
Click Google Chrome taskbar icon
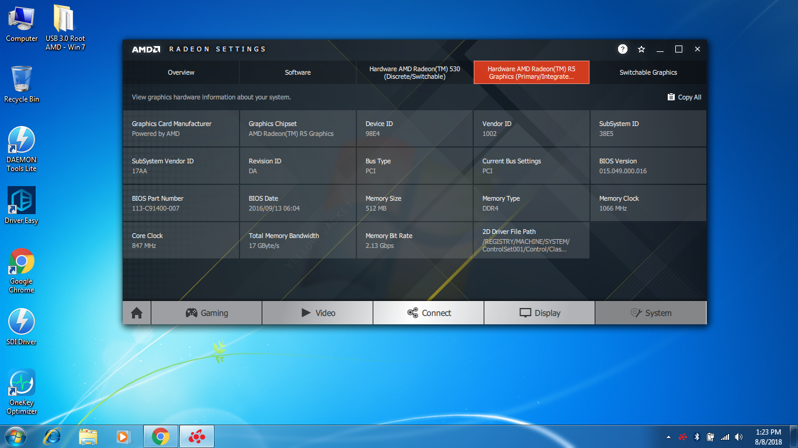161,436
